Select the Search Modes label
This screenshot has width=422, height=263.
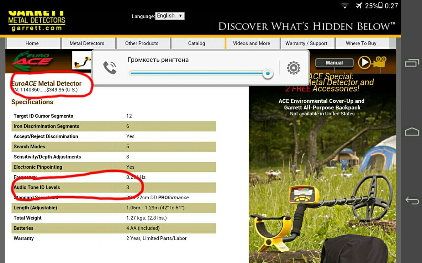tap(29, 147)
